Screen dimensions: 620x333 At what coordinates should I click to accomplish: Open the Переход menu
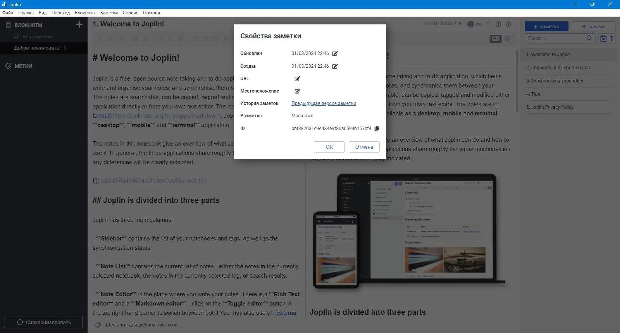click(x=60, y=13)
